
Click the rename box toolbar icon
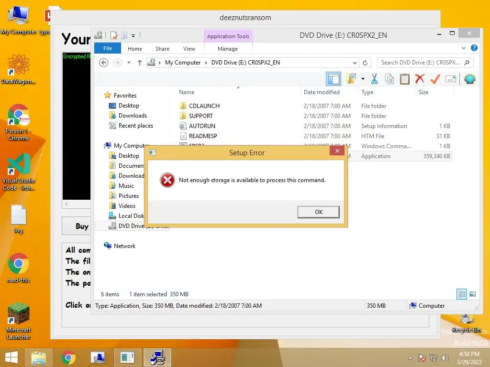pyautogui.click(x=450, y=79)
